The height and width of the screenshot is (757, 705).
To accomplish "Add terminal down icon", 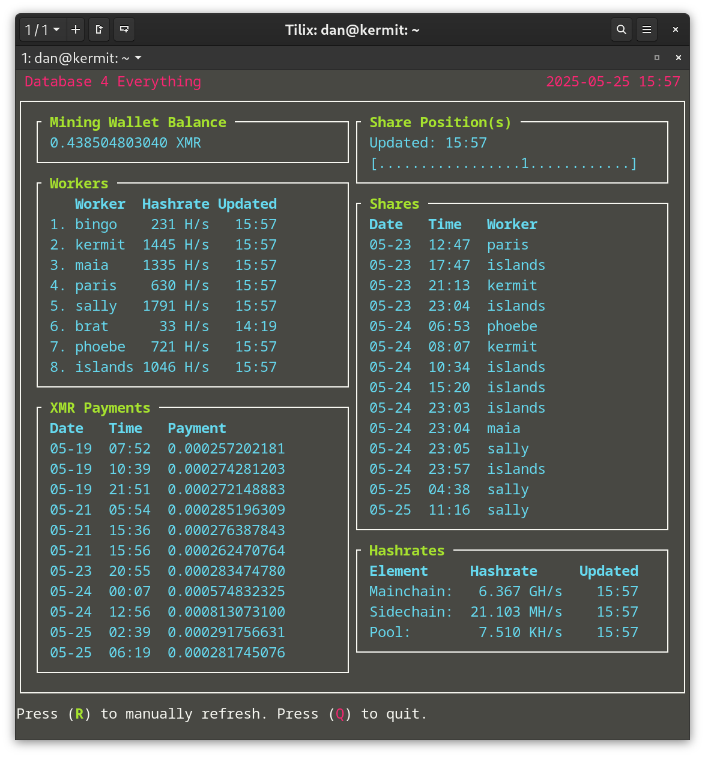I will 124,29.
